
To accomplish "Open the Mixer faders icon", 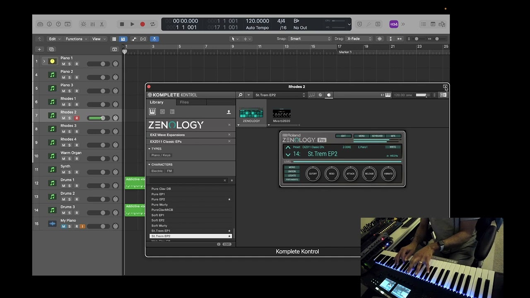I will pos(92,24).
